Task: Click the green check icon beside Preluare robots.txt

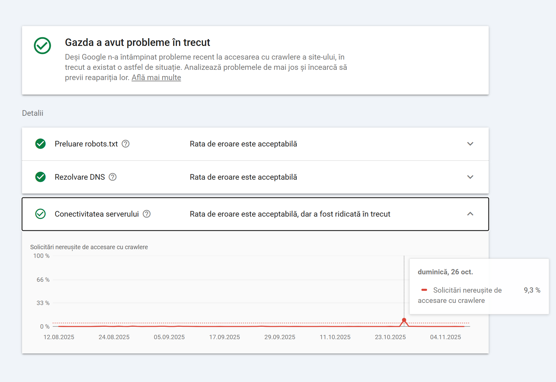Action: click(40, 144)
